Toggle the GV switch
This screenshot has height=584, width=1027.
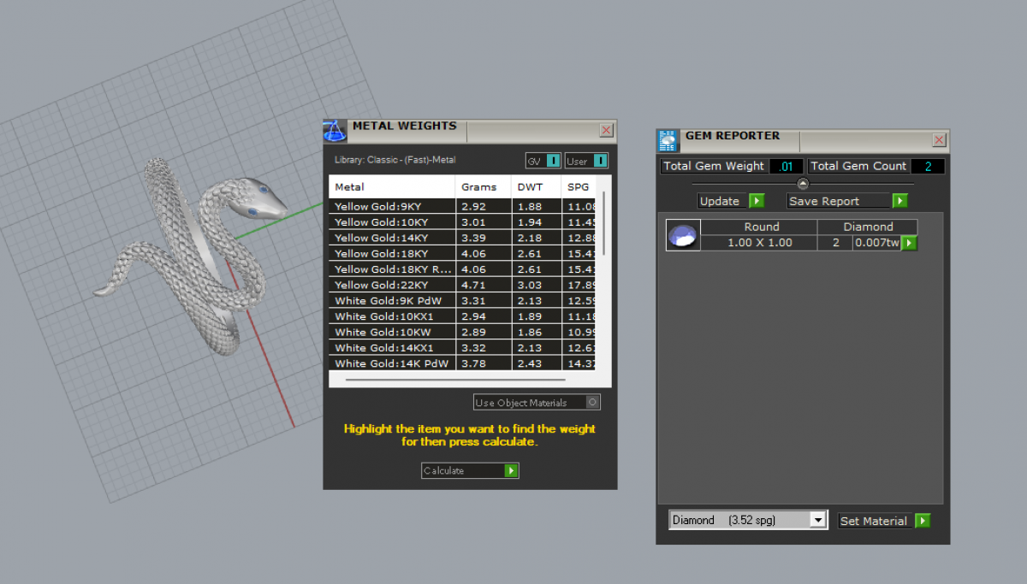click(553, 161)
